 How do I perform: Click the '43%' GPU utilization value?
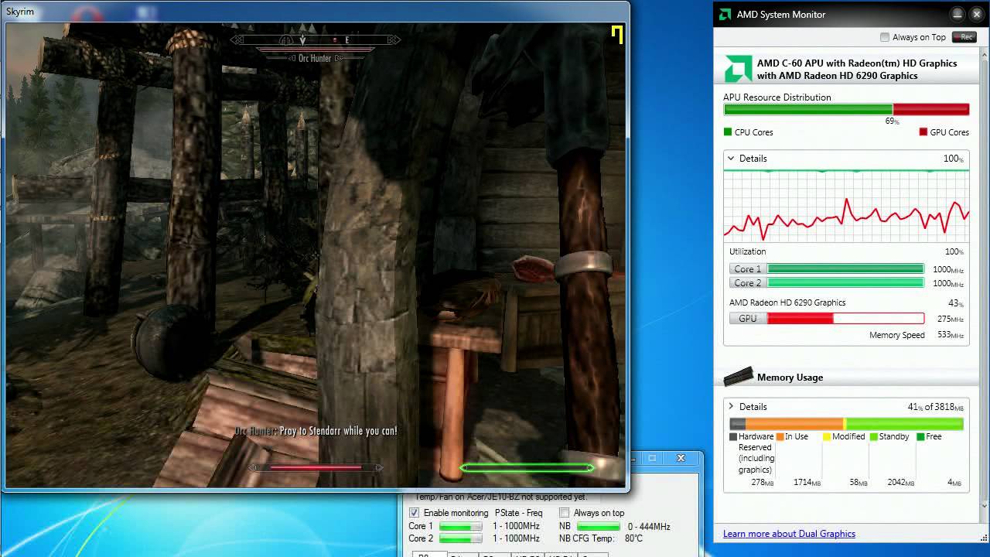(955, 303)
